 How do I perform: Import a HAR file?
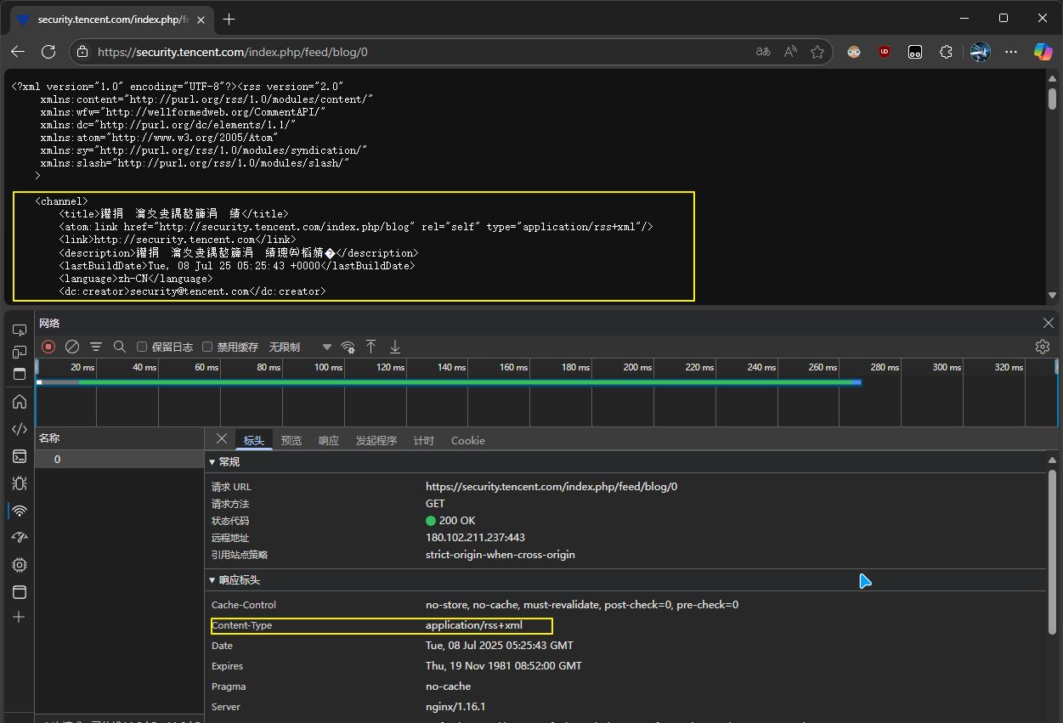click(371, 347)
